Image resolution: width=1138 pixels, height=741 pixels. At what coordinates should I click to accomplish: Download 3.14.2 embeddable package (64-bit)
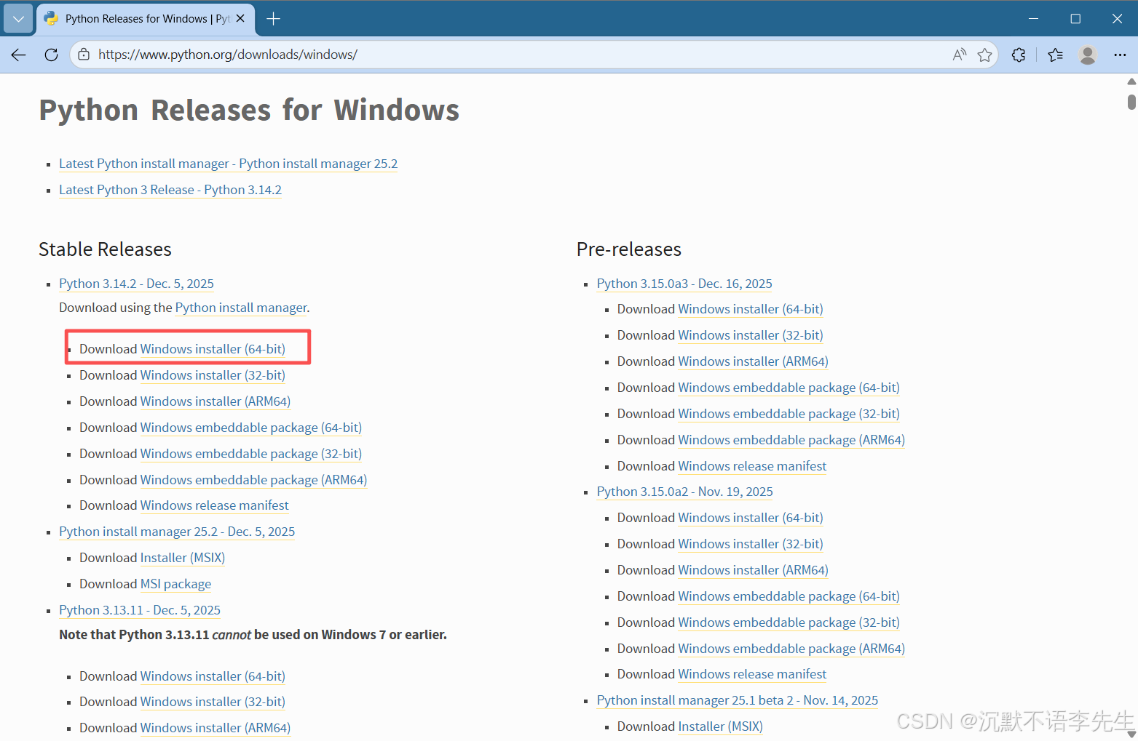pos(250,428)
